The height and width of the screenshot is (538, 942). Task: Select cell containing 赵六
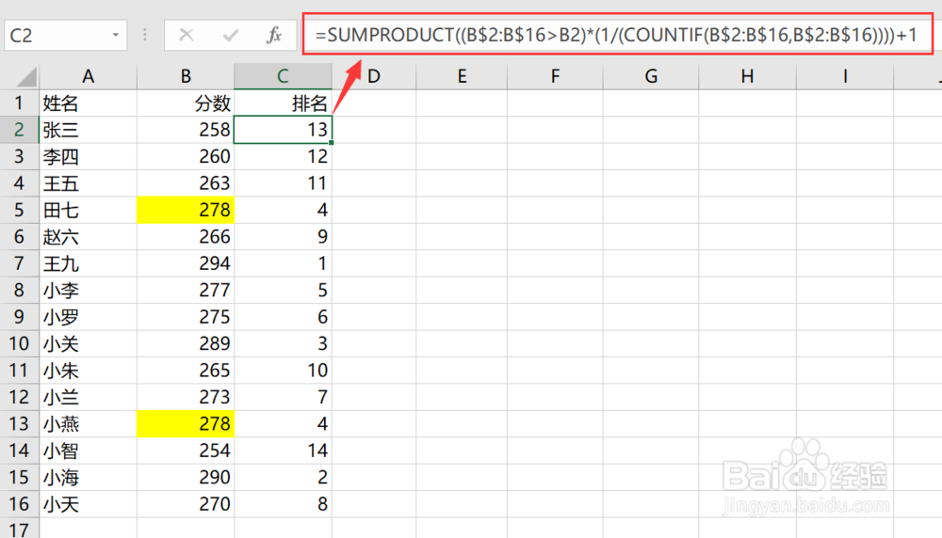coord(88,237)
